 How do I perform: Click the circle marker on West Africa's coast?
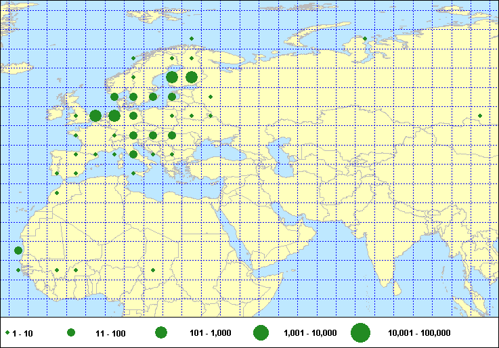(18, 251)
